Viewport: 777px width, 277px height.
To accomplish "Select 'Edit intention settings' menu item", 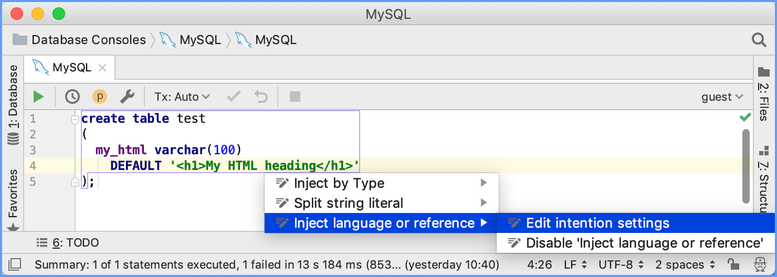I will coord(597,223).
